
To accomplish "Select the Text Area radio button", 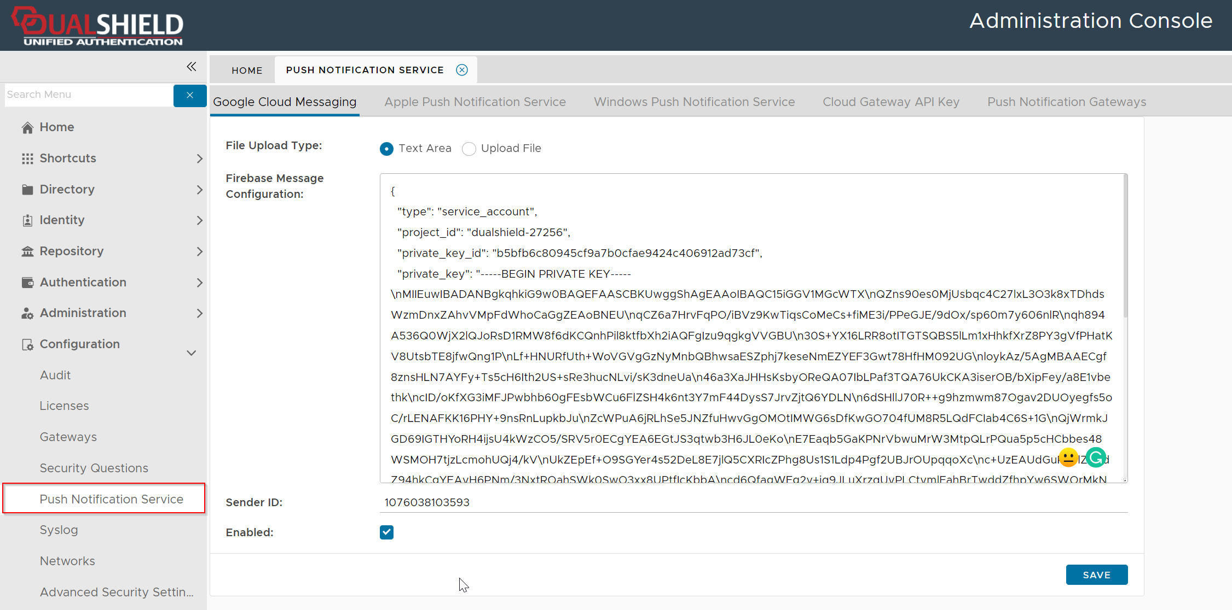I will point(386,149).
